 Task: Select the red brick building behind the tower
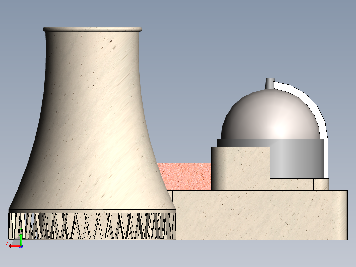184,176
